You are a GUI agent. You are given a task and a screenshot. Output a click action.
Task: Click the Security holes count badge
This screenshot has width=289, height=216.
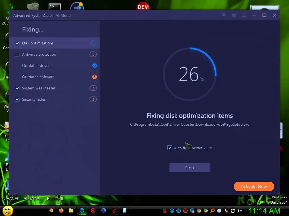tap(93, 99)
